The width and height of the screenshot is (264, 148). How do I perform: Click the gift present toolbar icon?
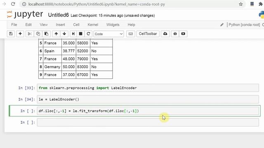point(175,34)
